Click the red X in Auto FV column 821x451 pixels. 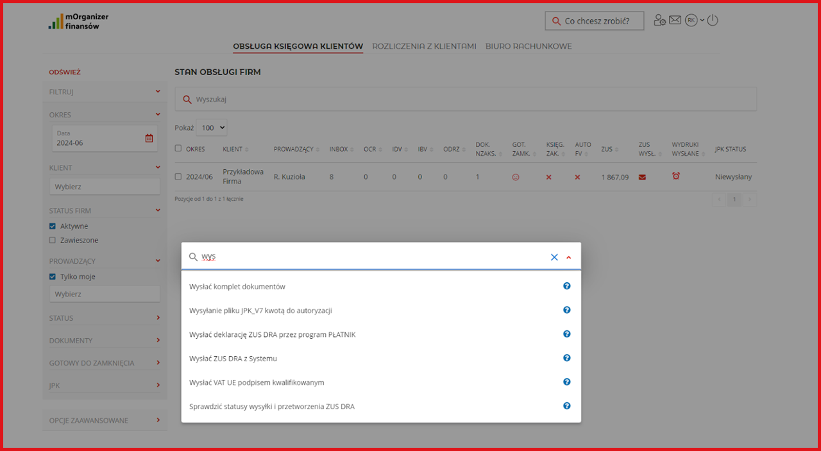pyautogui.click(x=577, y=177)
